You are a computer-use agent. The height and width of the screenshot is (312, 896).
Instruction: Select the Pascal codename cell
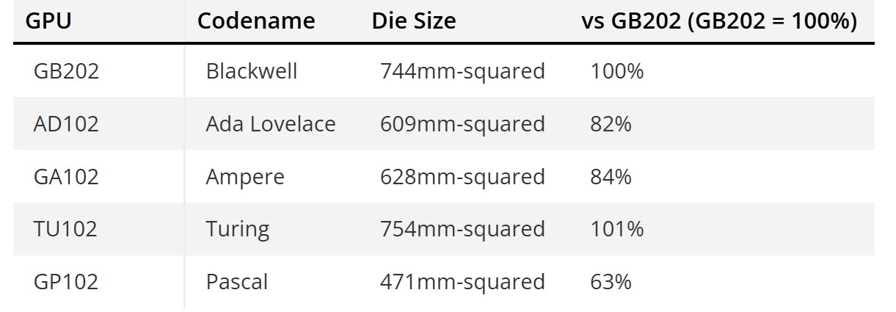[237, 282]
